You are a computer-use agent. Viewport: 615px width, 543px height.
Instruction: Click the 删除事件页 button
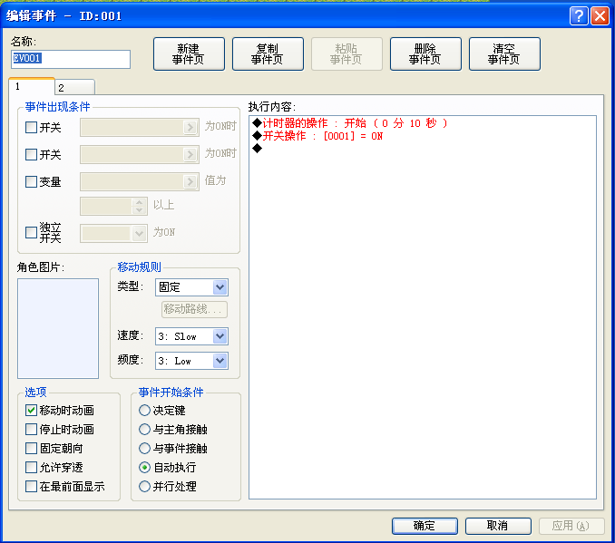(425, 54)
